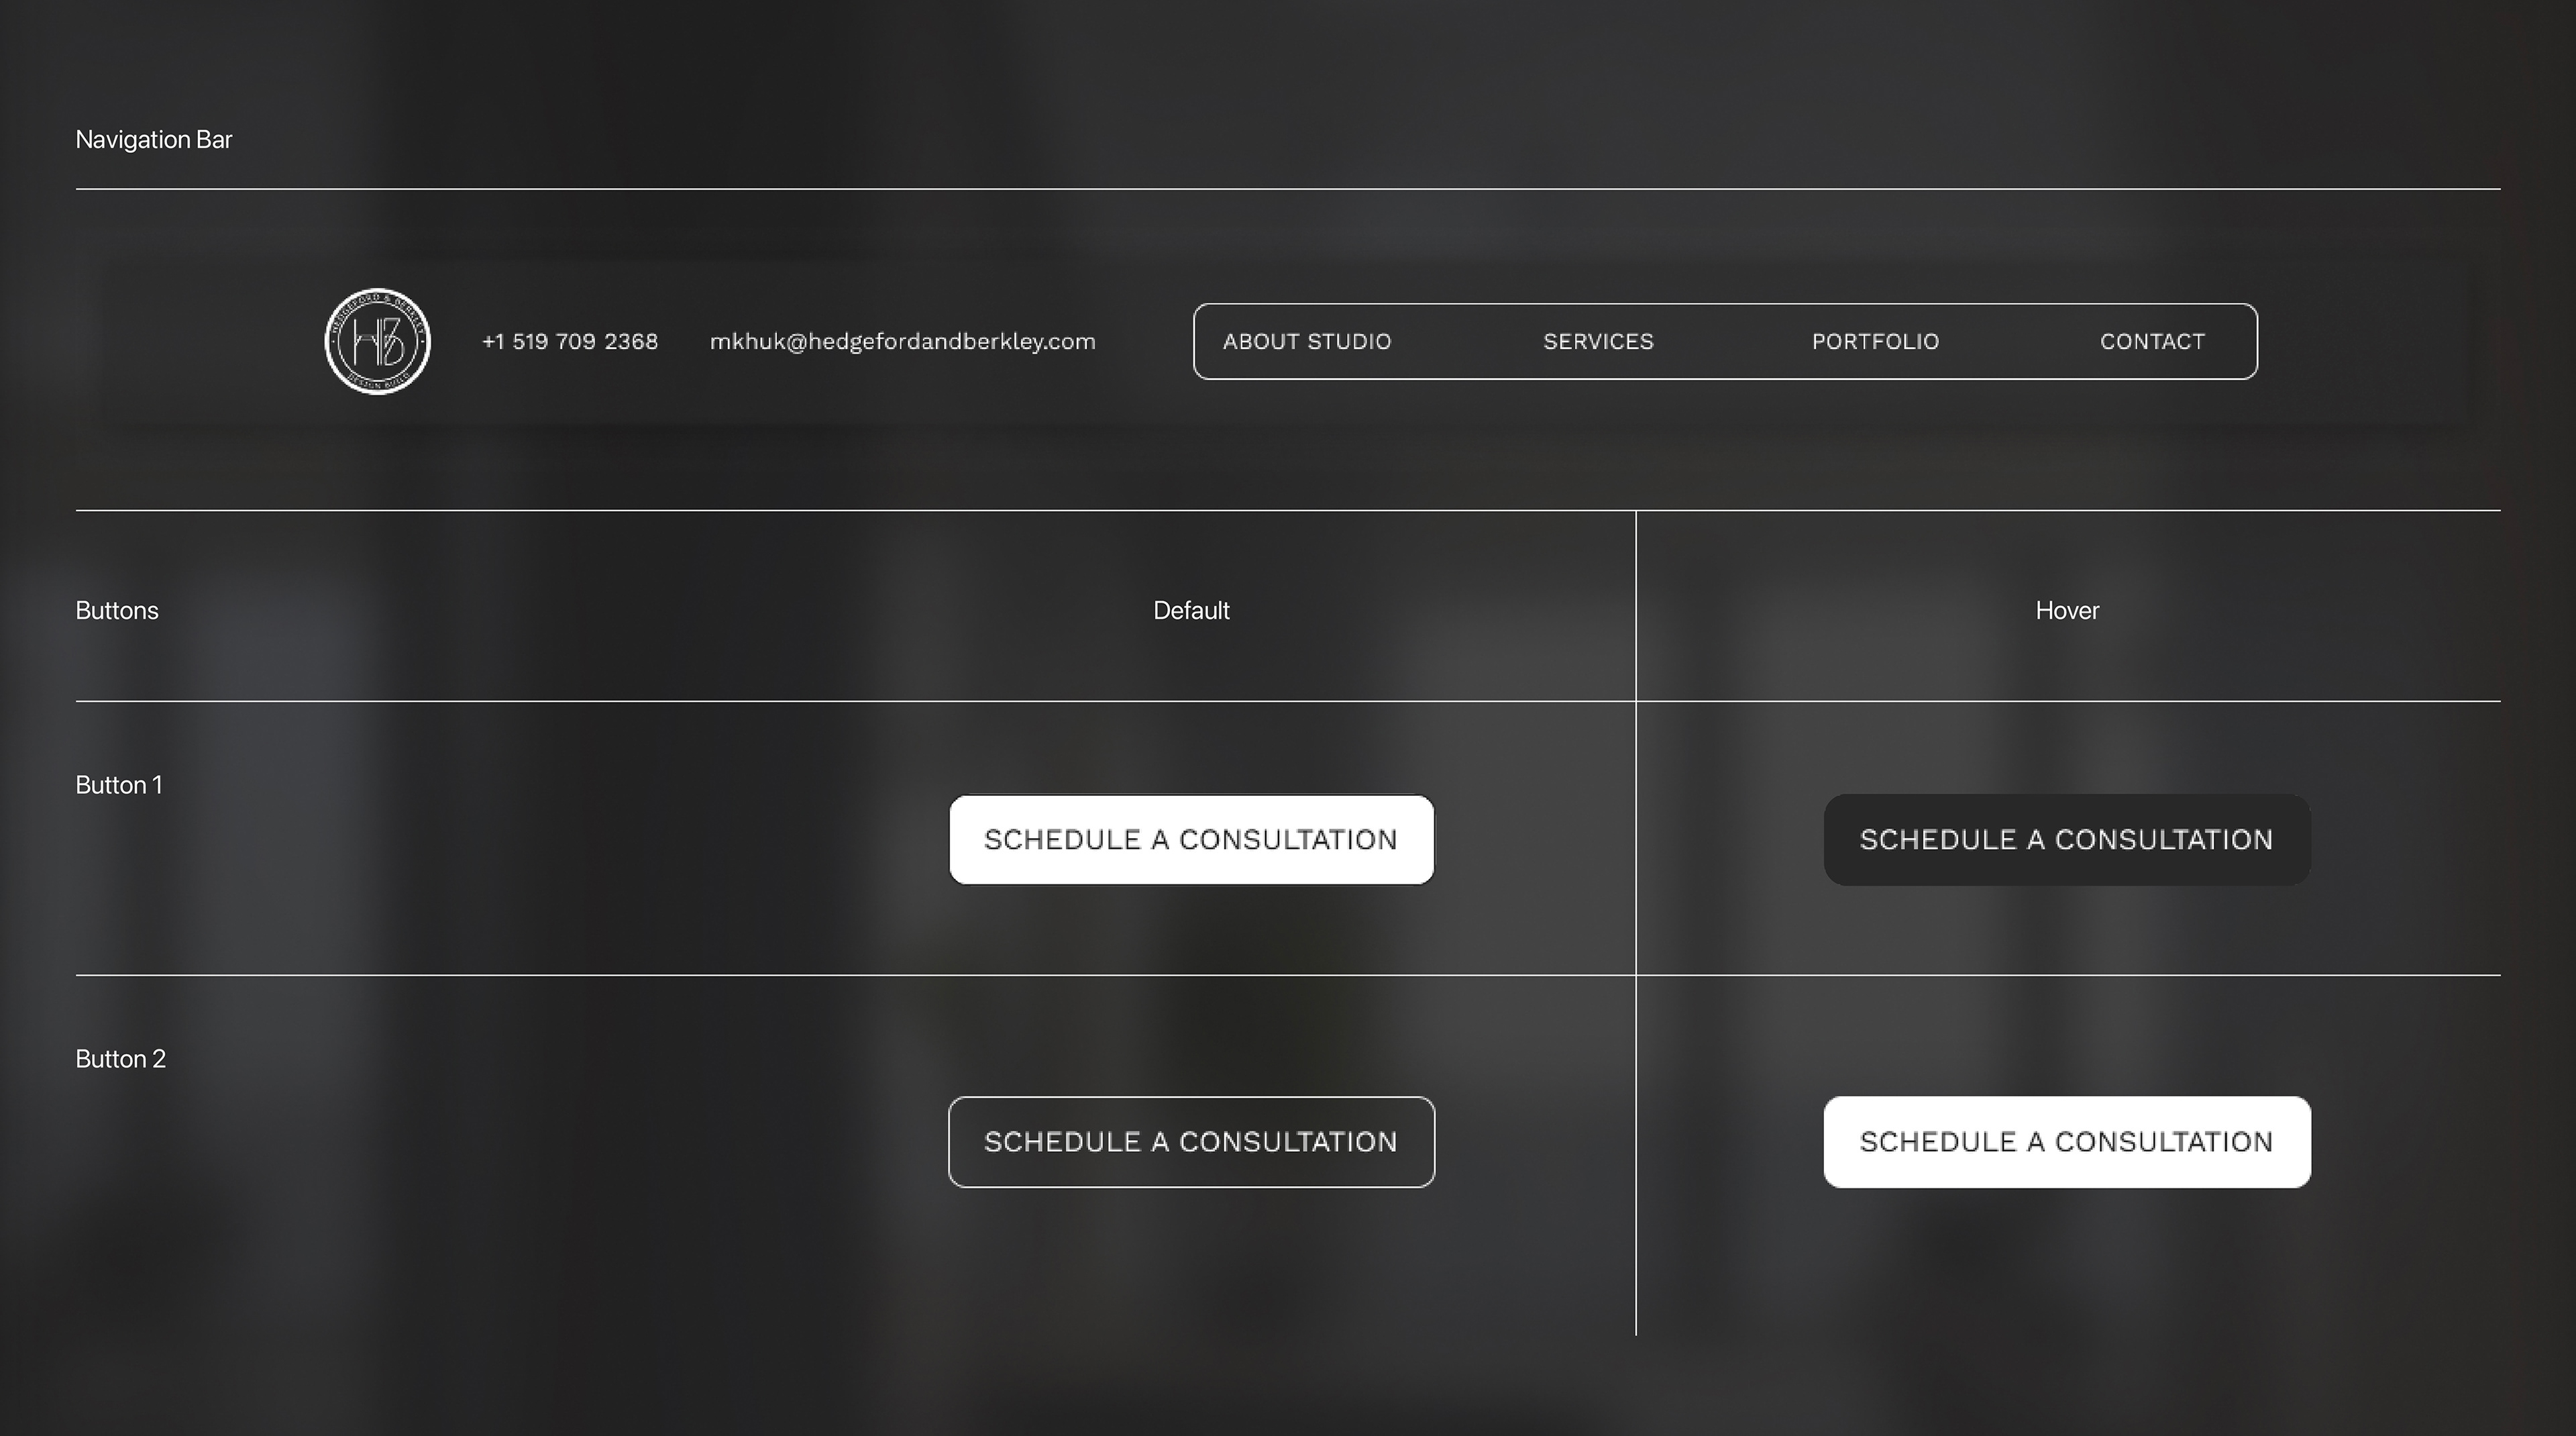The image size is (2576, 1436).
Task: Go to the Portfolio nav item
Action: (x=1875, y=341)
